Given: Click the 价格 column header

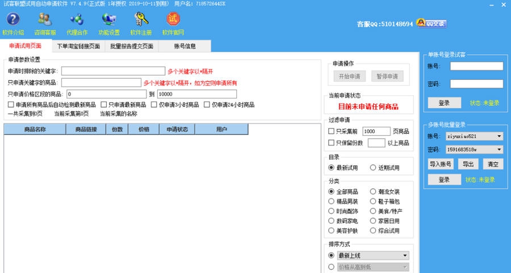Looking at the screenshot, I should (x=144, y=129).
